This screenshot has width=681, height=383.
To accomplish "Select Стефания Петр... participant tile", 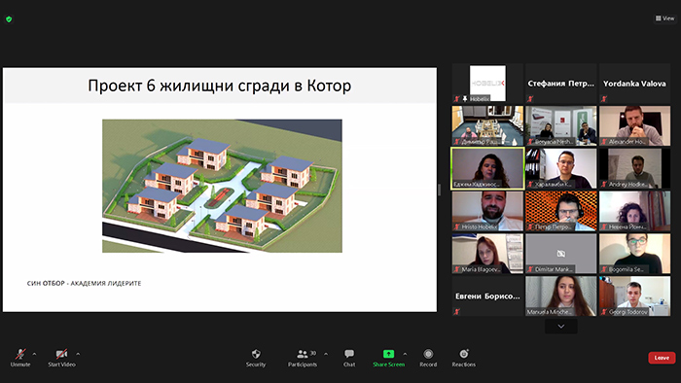I will click(561, 84).
